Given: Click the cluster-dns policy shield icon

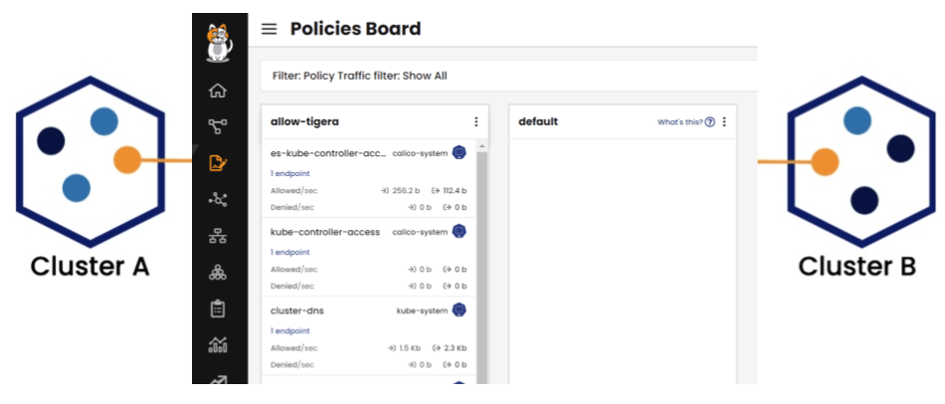Looking at the screenshot, I should [x=460, y=309].
